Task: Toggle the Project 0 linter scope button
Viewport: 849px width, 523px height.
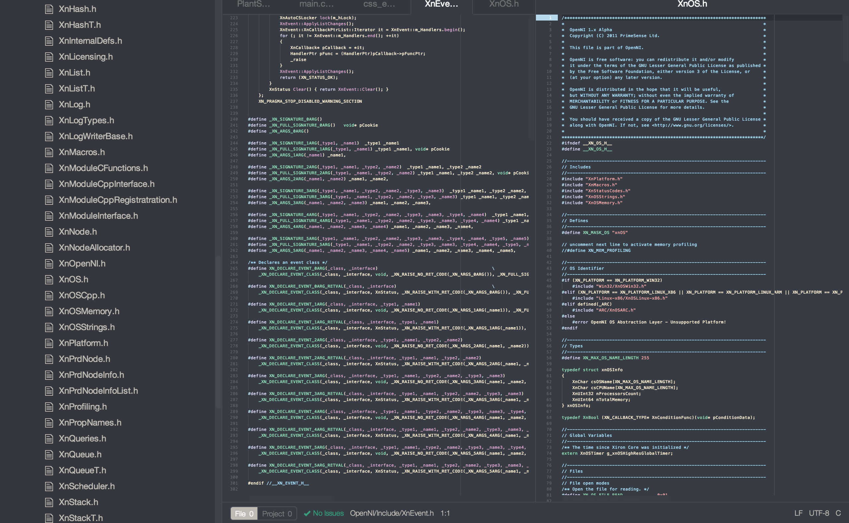Action: pyautogui.click(x=277, y=513)
